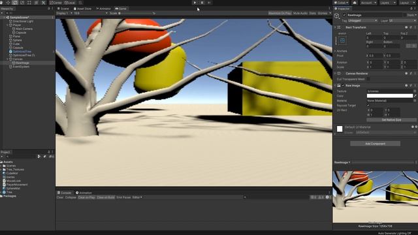
Task: Open Raw Image component help icon
Action: 406,86
